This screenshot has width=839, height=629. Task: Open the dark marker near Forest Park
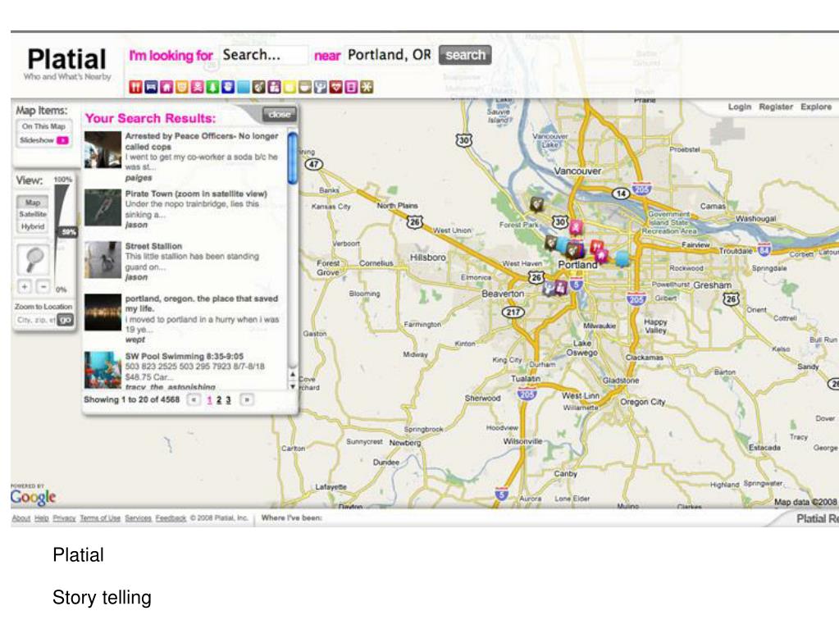tap(536, 204)
